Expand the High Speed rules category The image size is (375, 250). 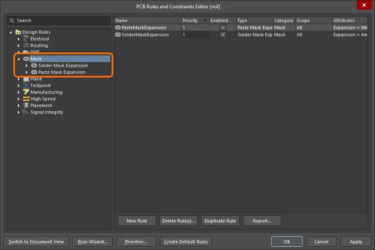click(19, 99)
